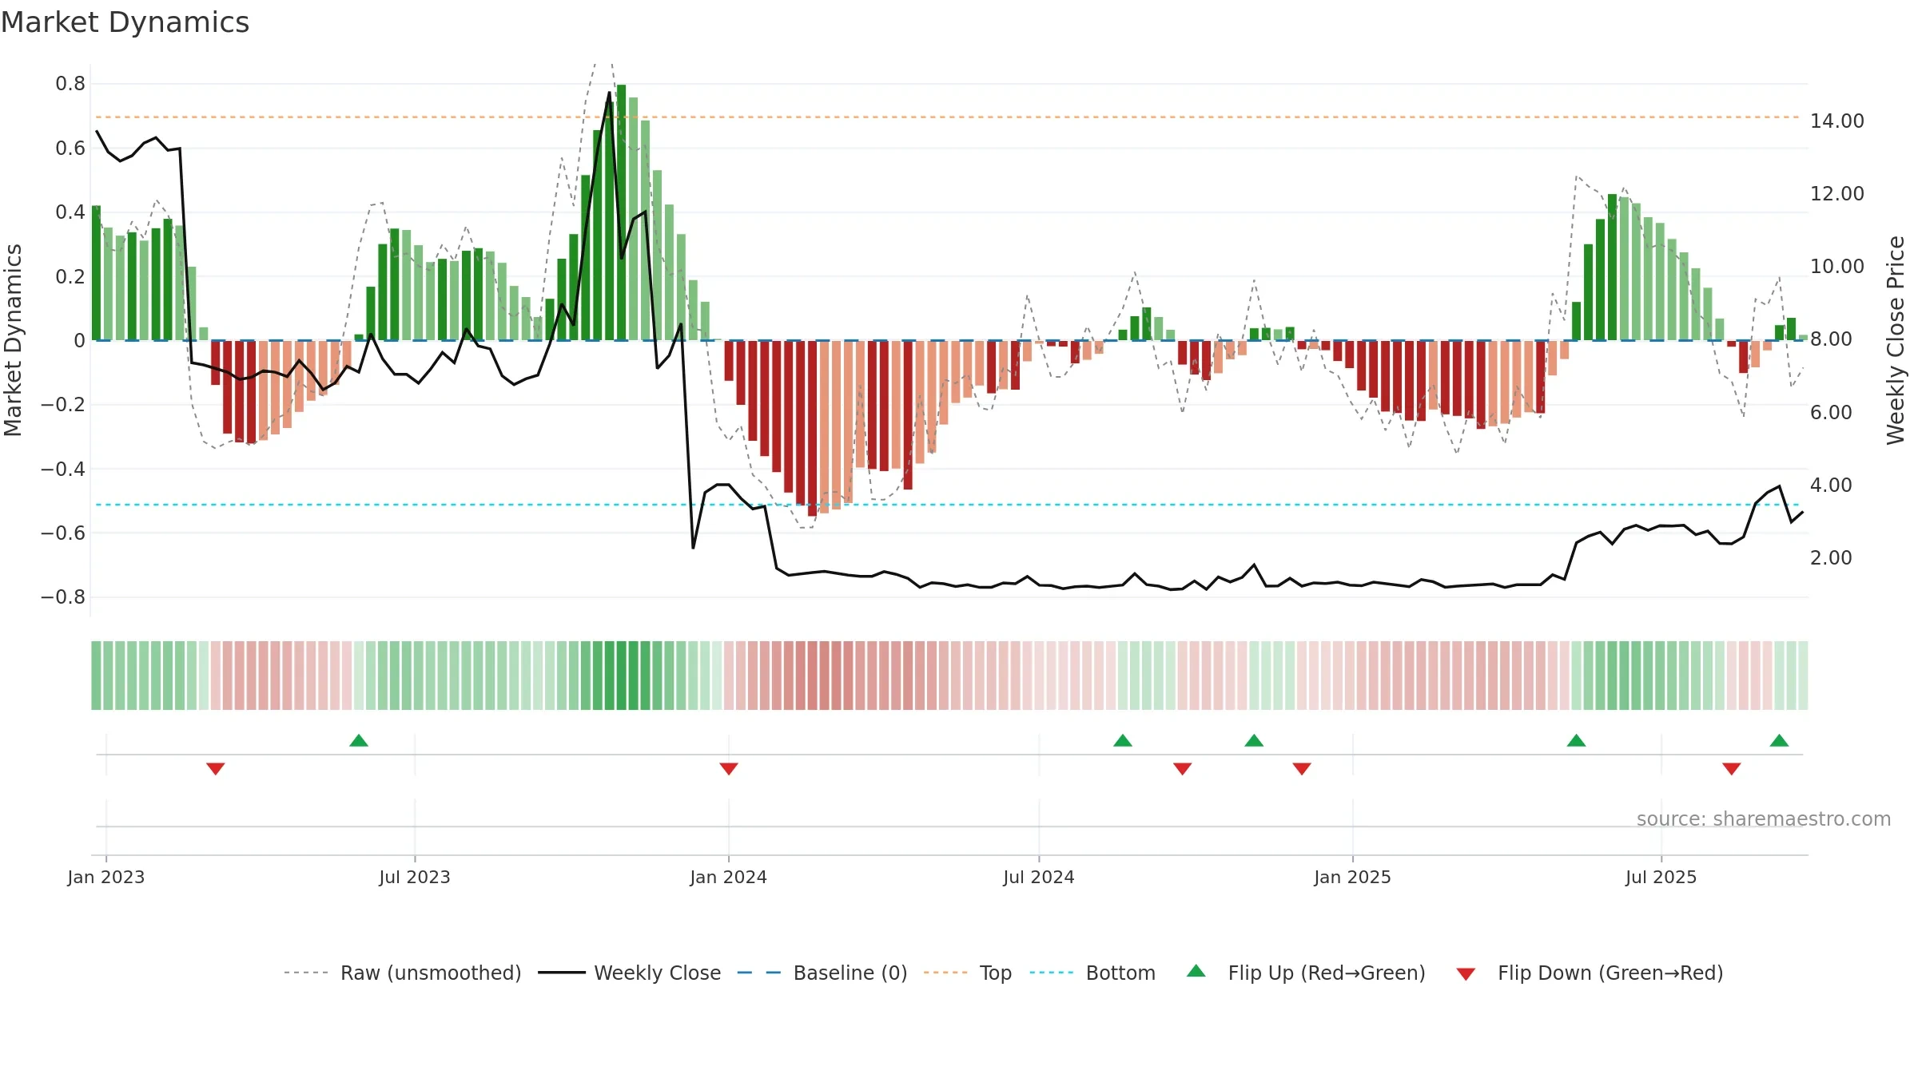This screenshot has height=1078, width=1918.
Task: Select the flip-down red marker around March 2023
Action: 216,769
